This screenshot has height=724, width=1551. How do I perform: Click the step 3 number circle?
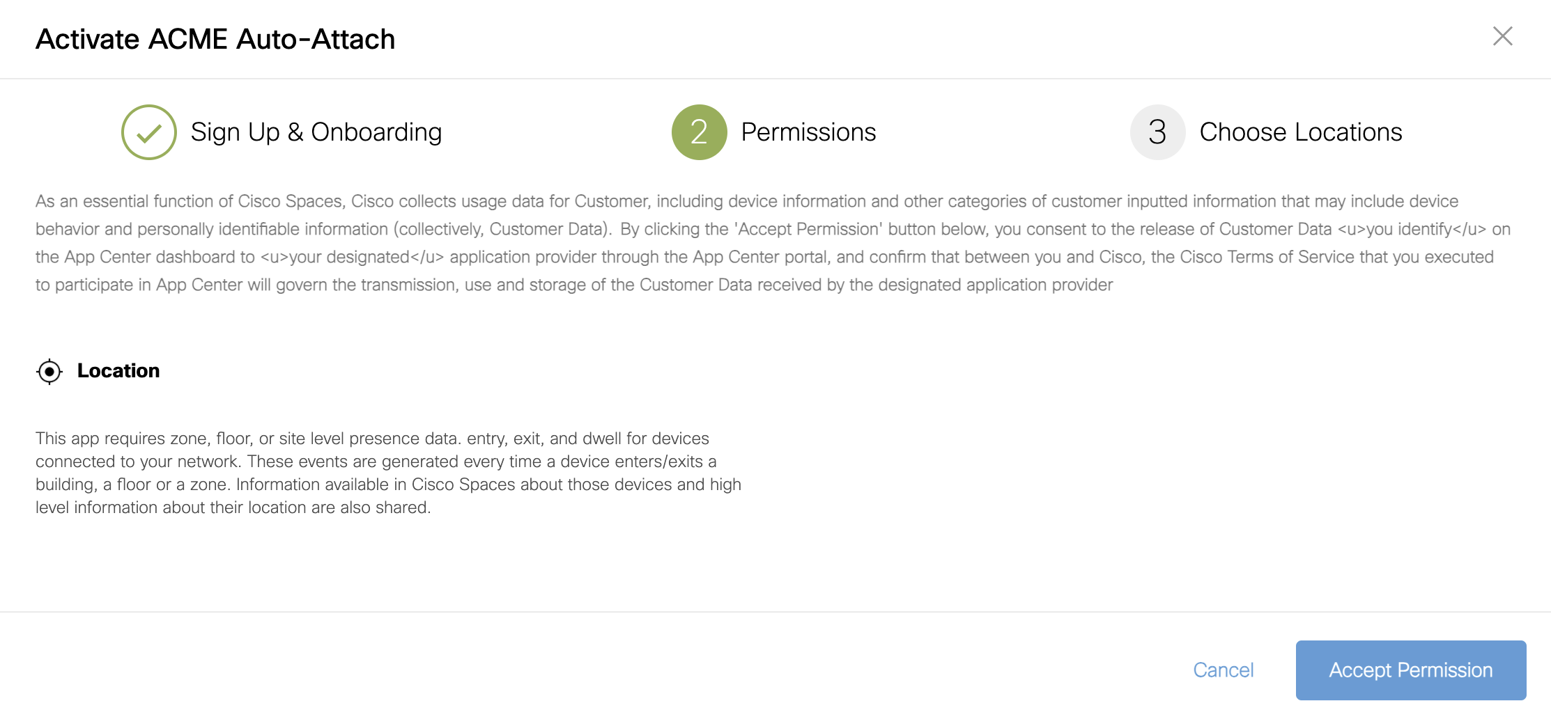[1157, 132]
